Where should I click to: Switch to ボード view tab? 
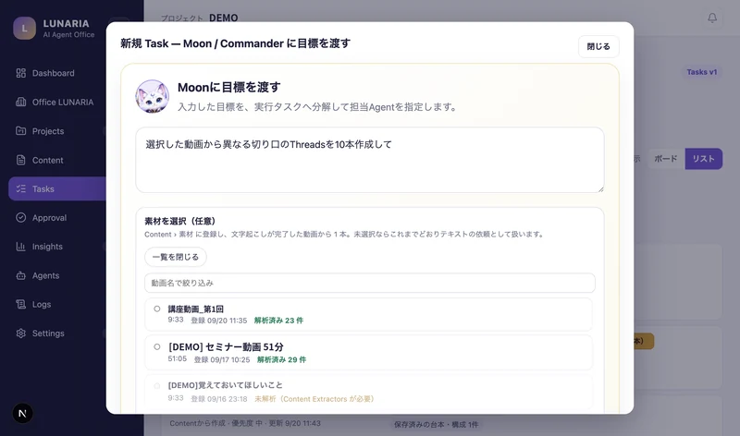665,159
